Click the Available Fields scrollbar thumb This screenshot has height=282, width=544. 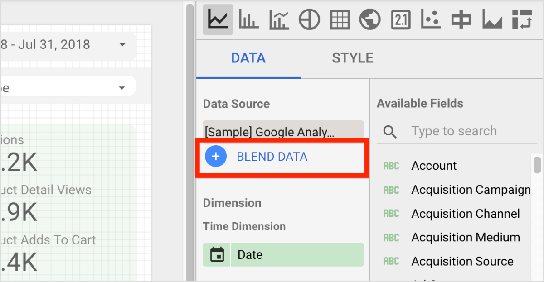point(537,165)
